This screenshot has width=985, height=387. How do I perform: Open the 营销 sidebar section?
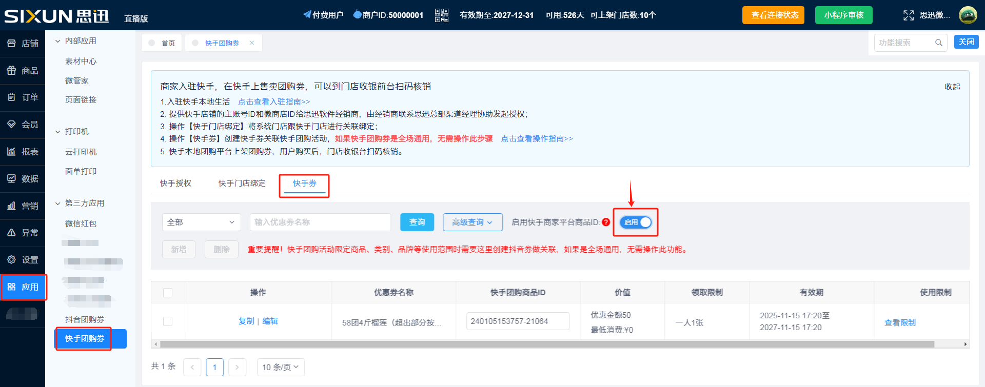point(23,206)
